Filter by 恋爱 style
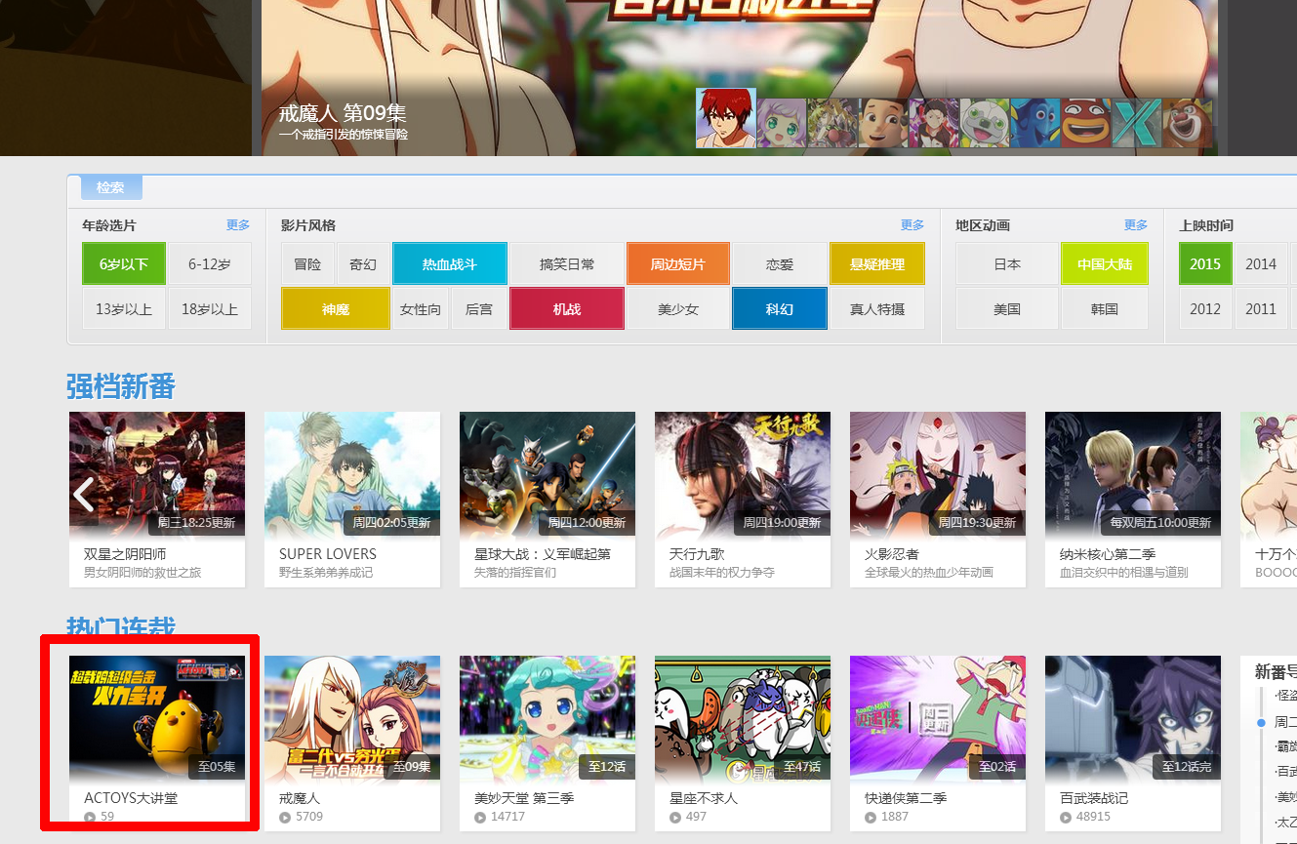Image resolution: width=1297 pixels, height=844 pixels. pos(780,263)
